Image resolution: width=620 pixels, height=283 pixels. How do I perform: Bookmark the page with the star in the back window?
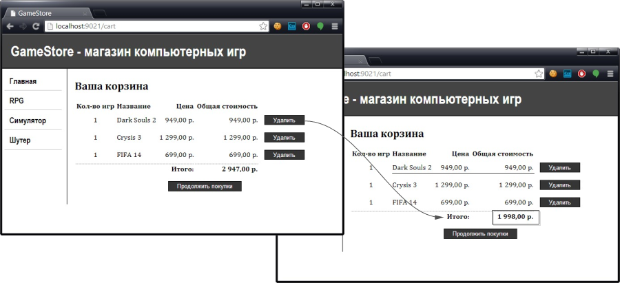click(x=539, y=74)
